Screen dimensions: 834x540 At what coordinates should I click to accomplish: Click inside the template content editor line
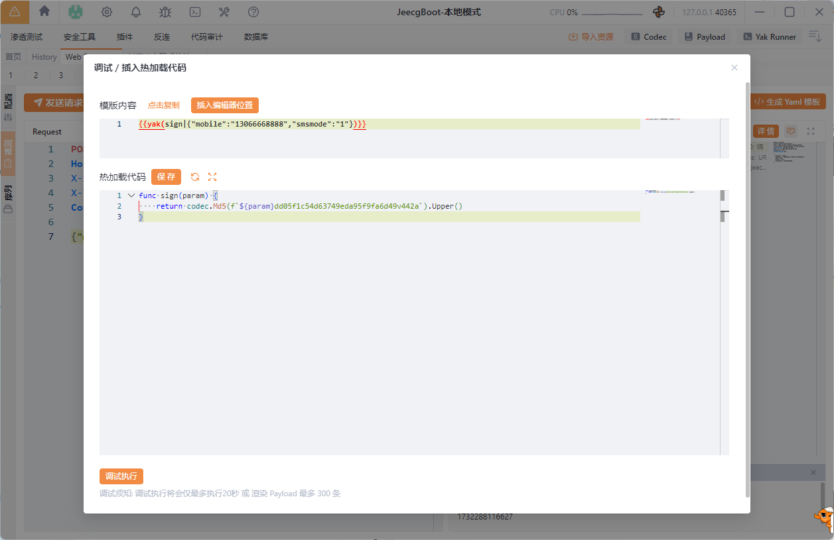click(398, 125)
